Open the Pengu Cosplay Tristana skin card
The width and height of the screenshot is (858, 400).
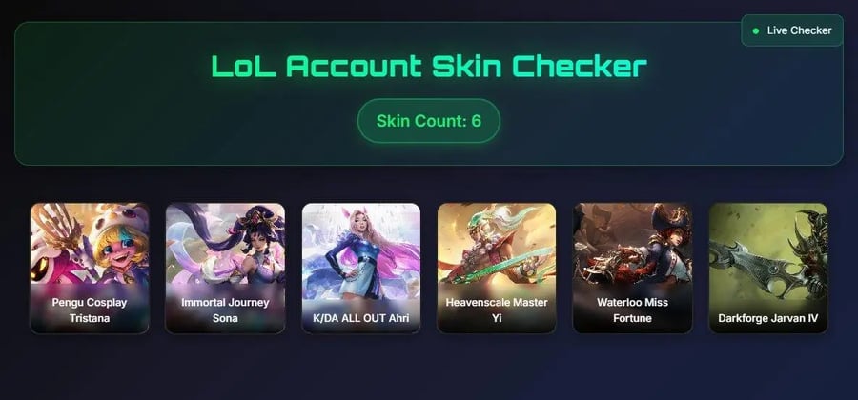(x=90, y=269)
